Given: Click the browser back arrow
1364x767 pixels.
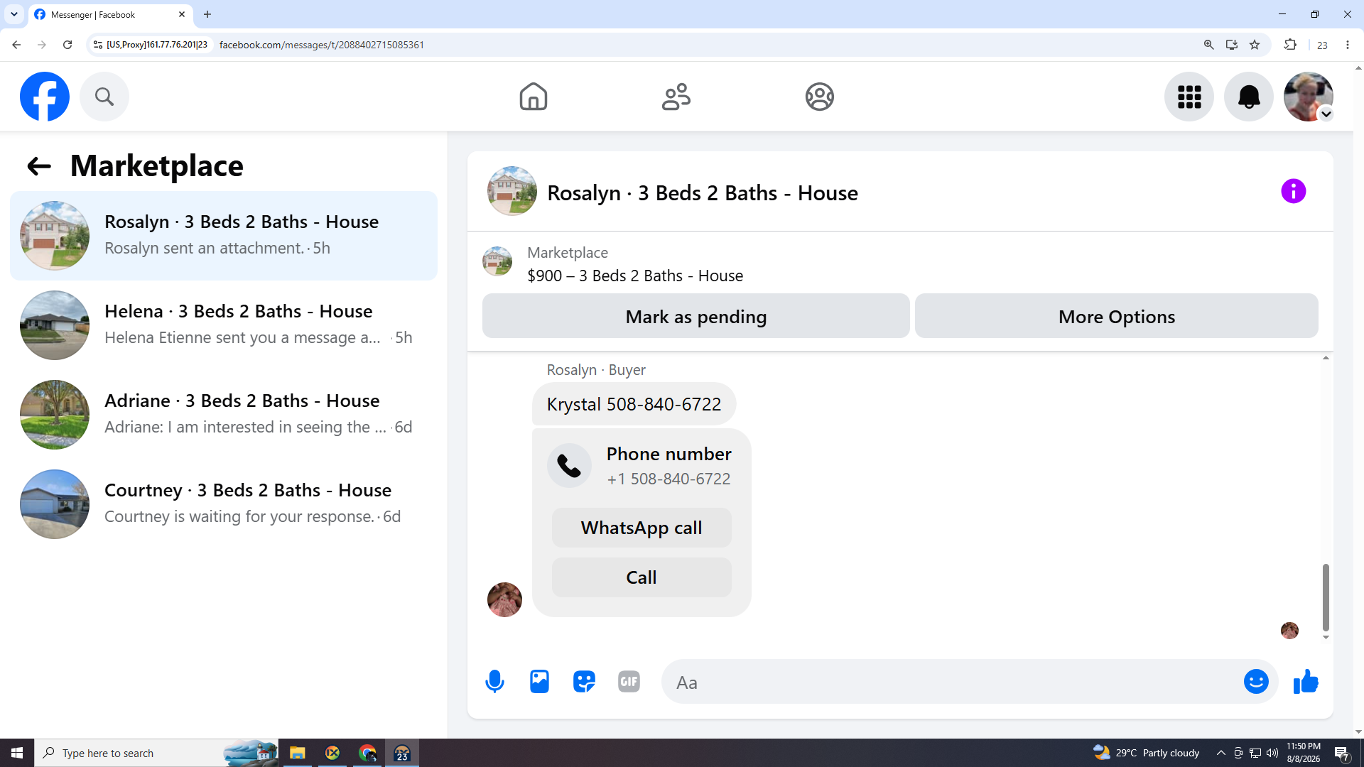Looking at the screenshot, I should [16, 45].
